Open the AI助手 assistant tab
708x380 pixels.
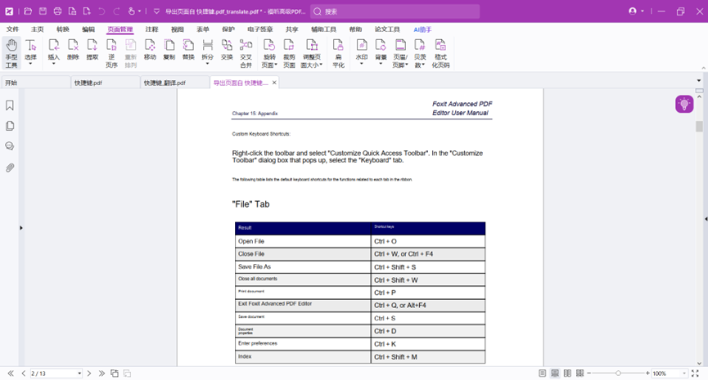click(422, 29)
